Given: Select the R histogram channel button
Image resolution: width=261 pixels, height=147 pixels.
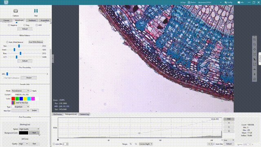Looking at the screenshot, I should (x=229, y=123).
